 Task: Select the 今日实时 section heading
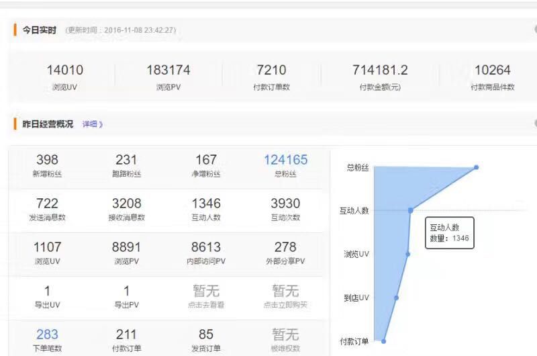pyautogui.click(x=40, y=30)
